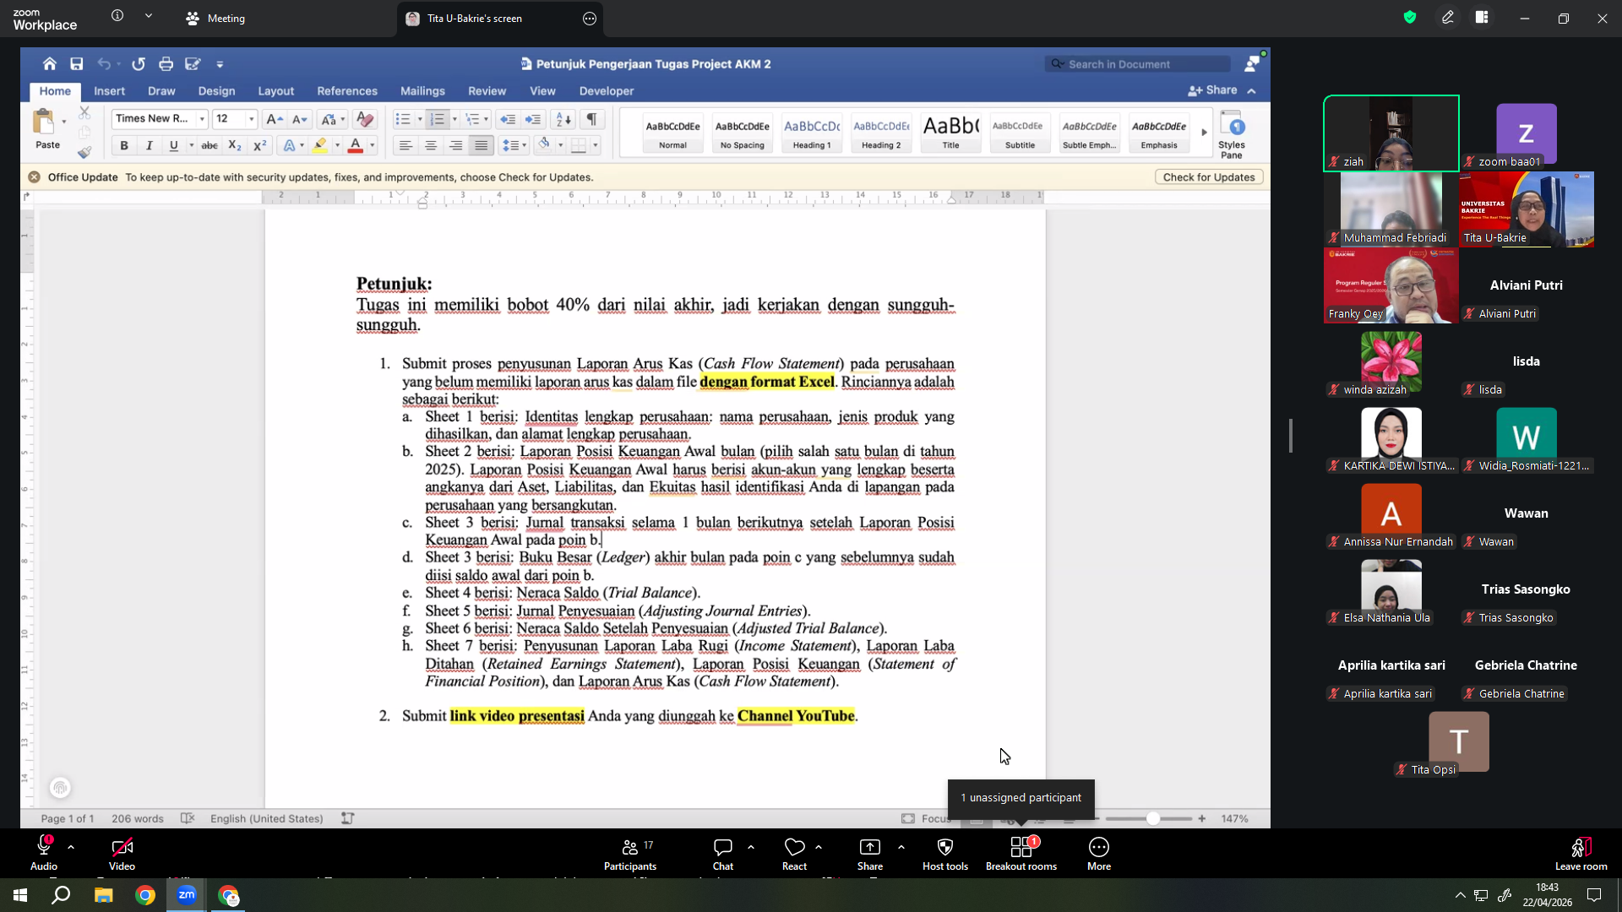Click the Align Left icon
The height and width of the screenshot is (912, 1622).
point(405,146)
